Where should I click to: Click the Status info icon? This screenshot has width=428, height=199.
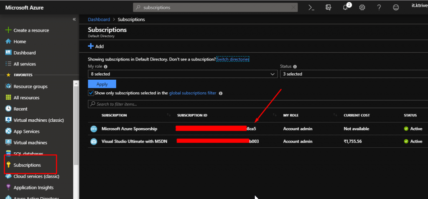[295, 66]
